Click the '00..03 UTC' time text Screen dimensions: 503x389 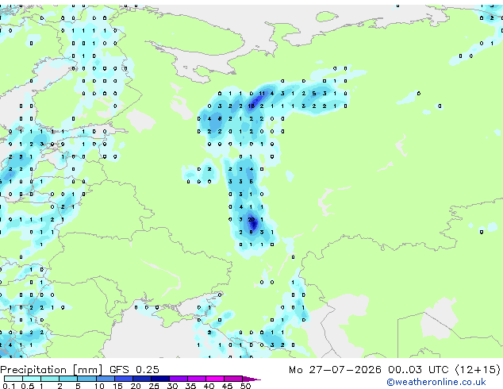(x=418, y=370)
